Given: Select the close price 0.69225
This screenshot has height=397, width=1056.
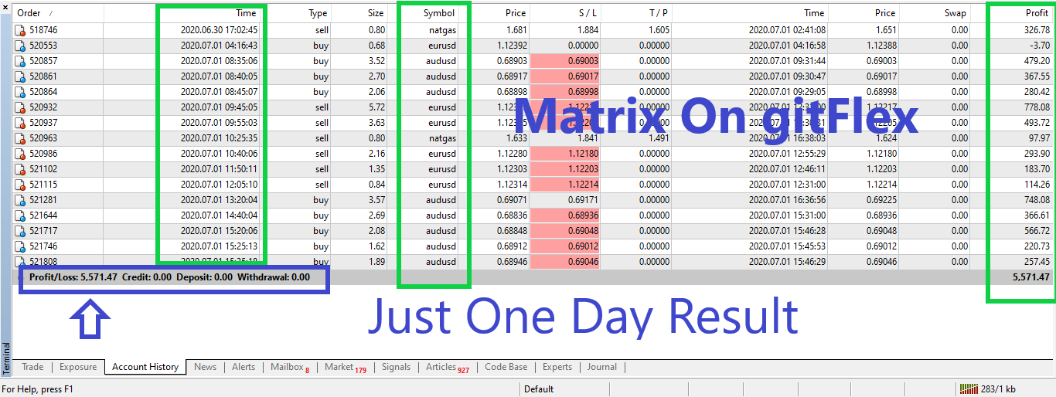Looking at the screenshot, I should click(881, 200).
